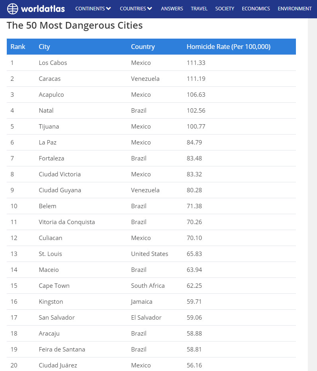Viewport: 317px width, 371px height.
Task: Select the Los Cabos city cell
Action: pos(53,63)
